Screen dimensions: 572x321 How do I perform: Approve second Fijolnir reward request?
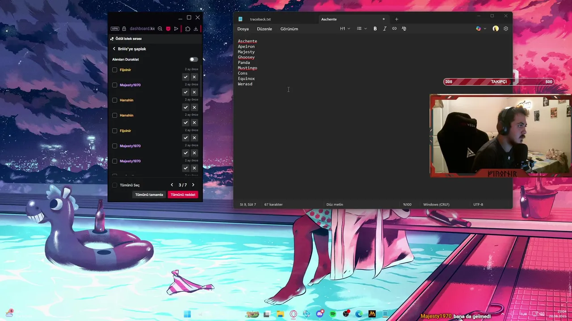[185, 138]
